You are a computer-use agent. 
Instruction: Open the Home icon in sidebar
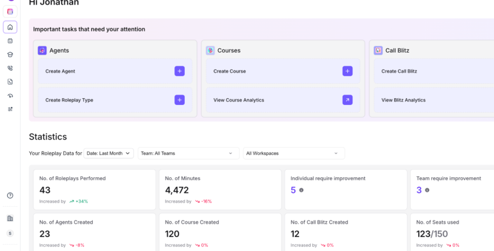(10, 27)
